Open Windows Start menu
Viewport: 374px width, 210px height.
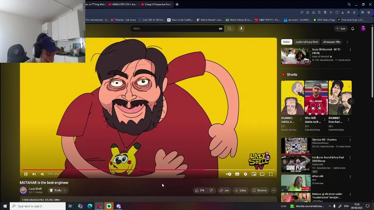5,206
